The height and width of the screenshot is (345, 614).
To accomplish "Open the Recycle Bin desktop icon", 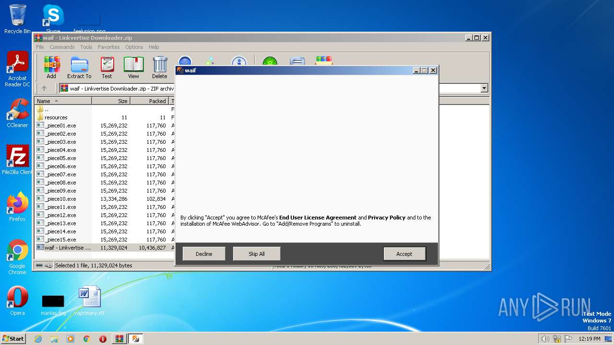I will (x=17, y=19).
